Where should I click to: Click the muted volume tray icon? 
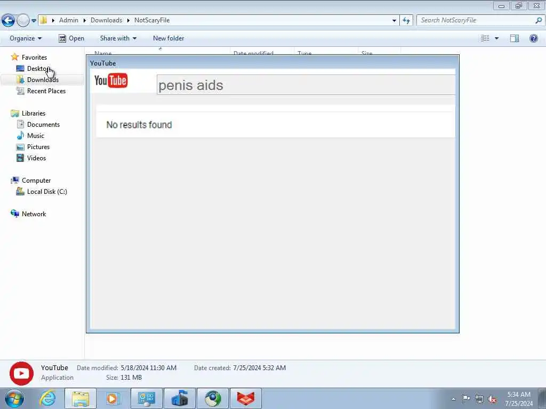tap(492, 399)
